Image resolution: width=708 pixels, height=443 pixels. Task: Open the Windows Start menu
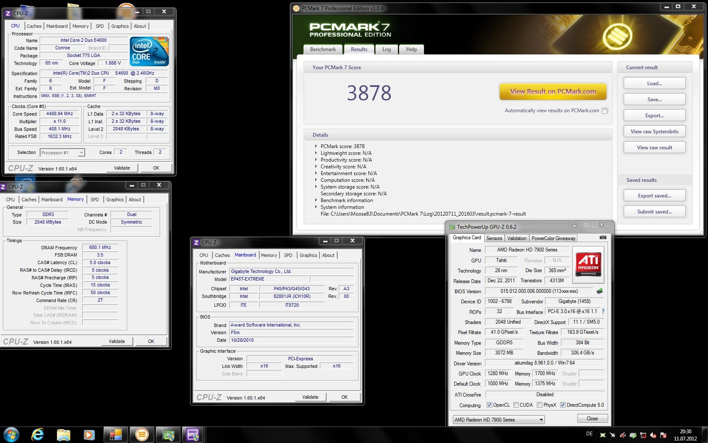click(11, 435)
